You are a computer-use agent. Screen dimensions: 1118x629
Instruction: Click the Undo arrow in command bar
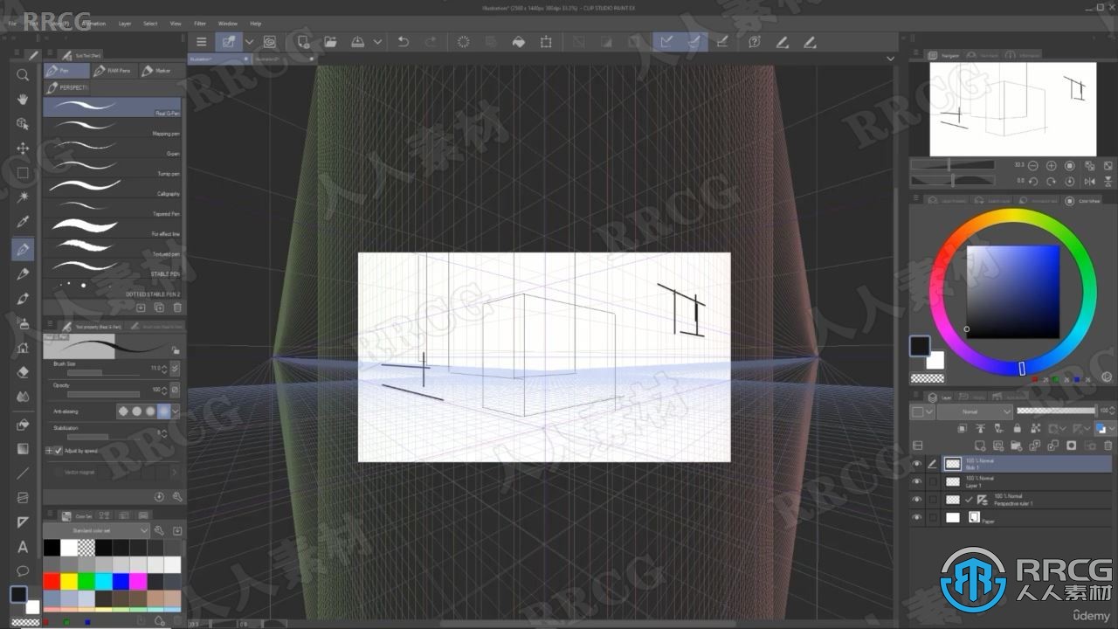[403, 41]
